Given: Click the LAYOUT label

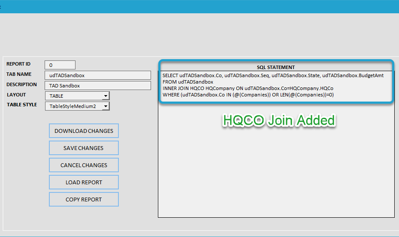Looking at the screenshot, I should pos(16,95).
